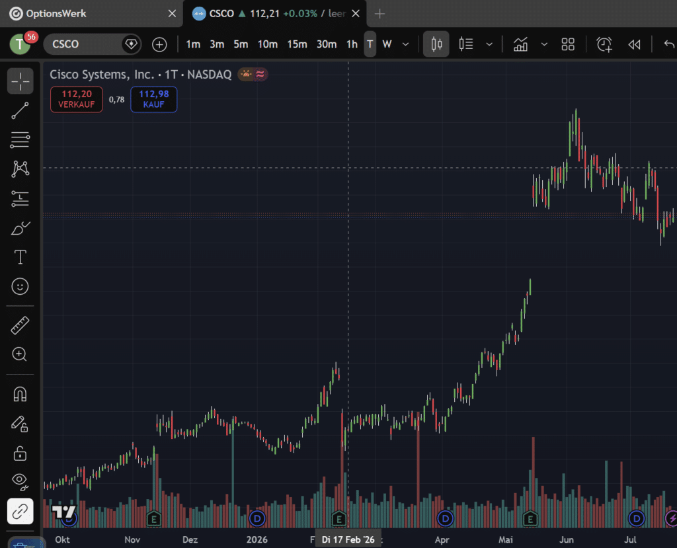Click the TradingView logo on chart
The width and height of the screenshot is (677, 548).
[x=63, y=512]
